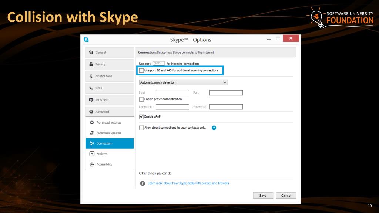Click the Cancel button
The width and height of the screenshot is (379, 213).
(286, 195)
